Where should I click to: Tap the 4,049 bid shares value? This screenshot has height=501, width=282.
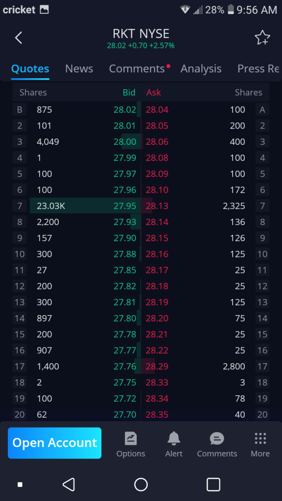point(48,142)
